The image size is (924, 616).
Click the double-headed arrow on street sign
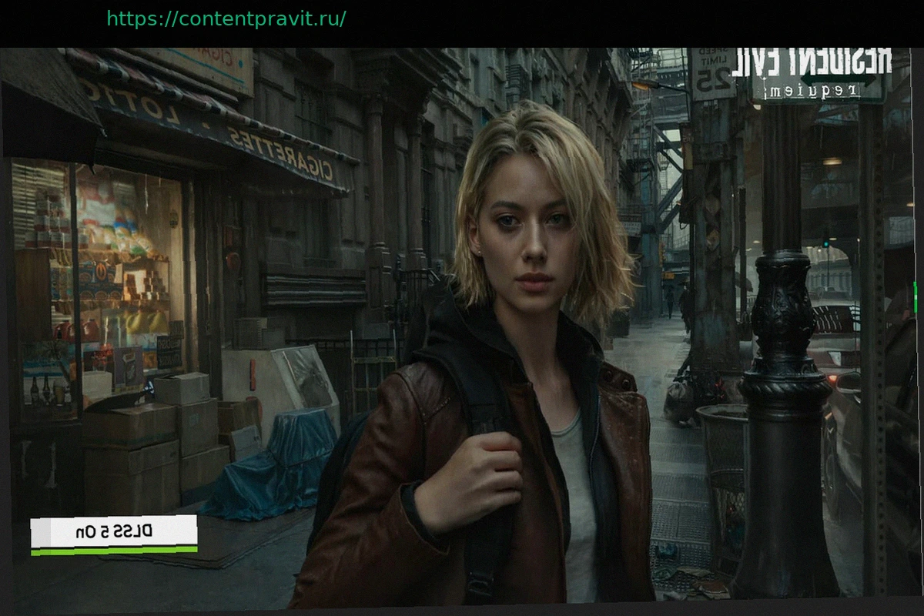click(x=839, y=80)
